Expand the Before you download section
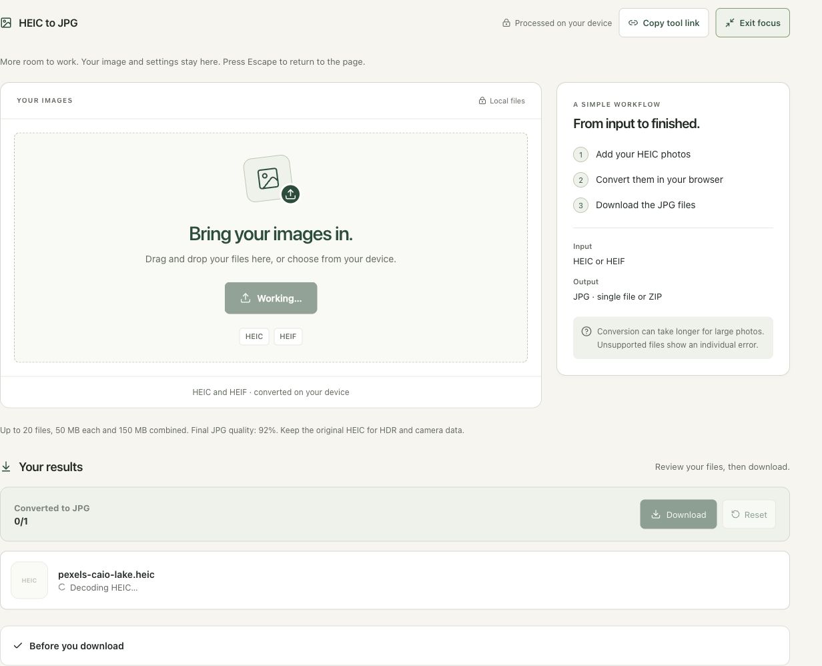This screenshot has height=666, width=822. 395,646
